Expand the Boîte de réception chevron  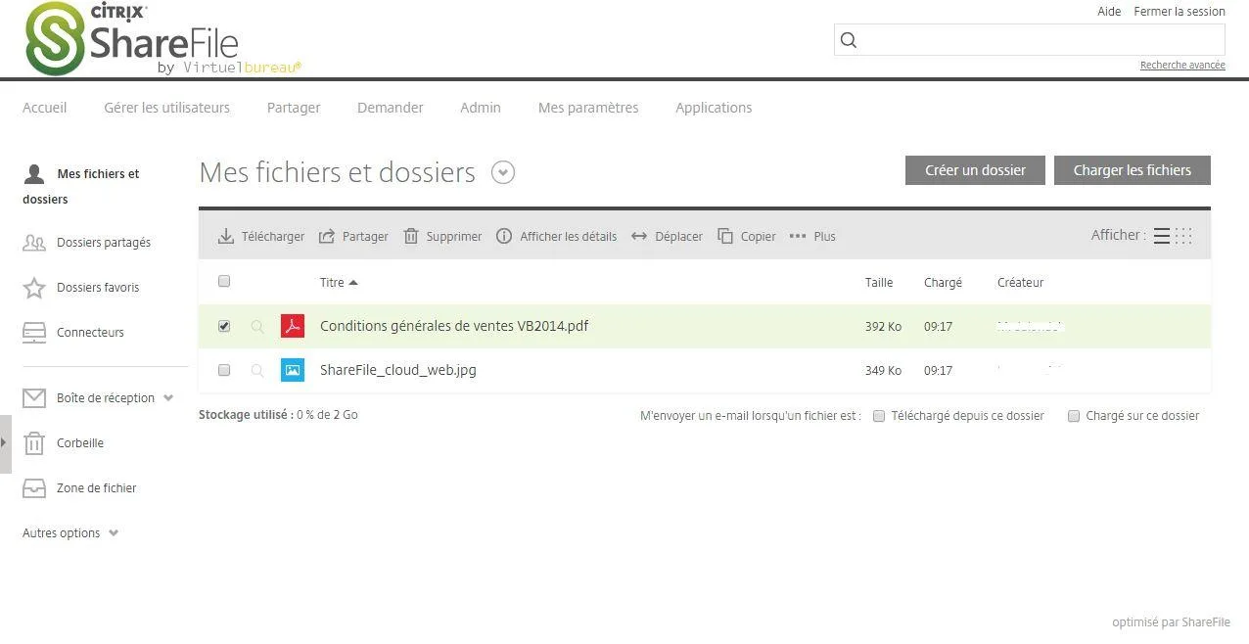click(x=168, y=398)
